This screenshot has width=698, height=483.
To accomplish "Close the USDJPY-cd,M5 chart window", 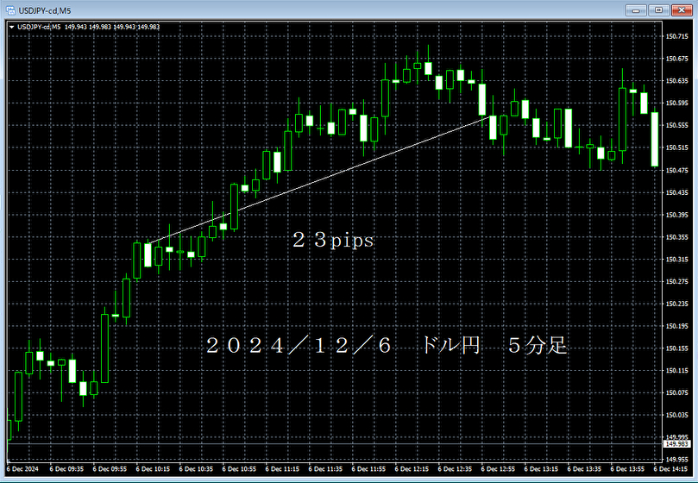I will coord(682,9).
